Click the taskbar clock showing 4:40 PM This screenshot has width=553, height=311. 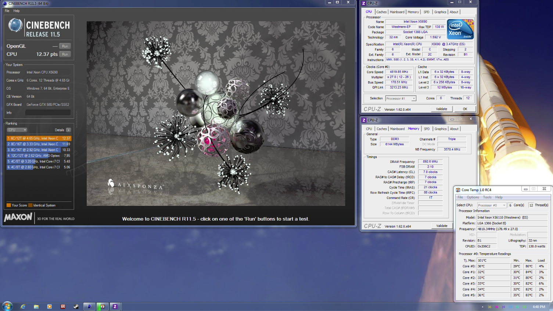tap(539, 307)
